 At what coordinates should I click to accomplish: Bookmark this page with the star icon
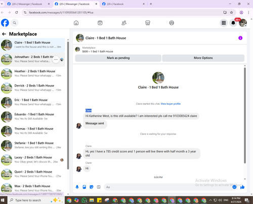[231, 12]
